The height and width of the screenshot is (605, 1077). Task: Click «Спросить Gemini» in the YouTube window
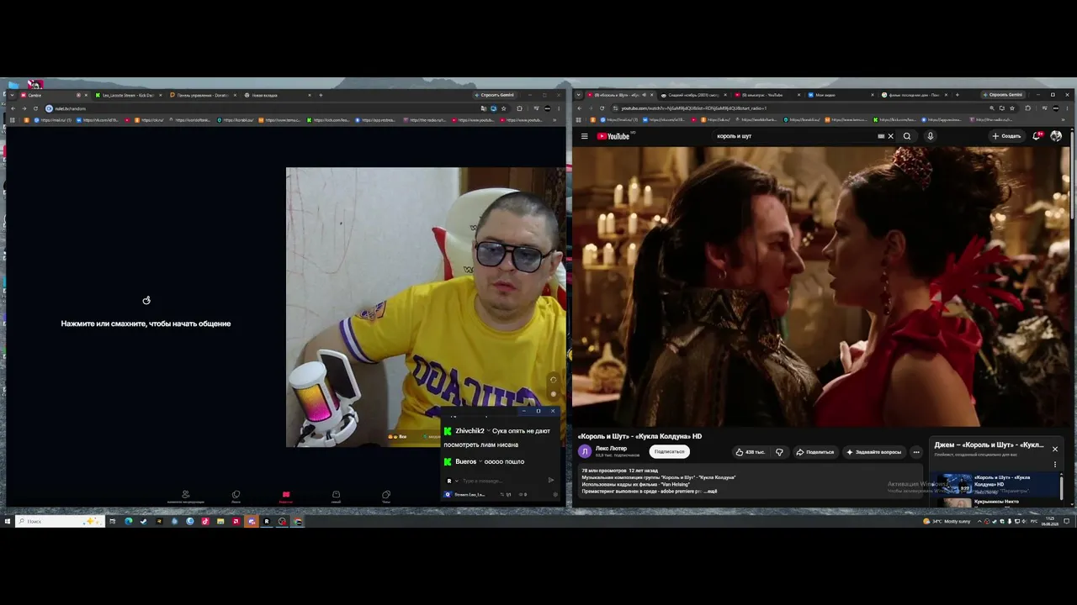(1002, 95)
